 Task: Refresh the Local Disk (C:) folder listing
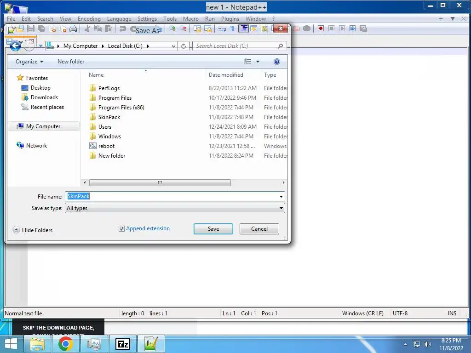tap(184, 46)
